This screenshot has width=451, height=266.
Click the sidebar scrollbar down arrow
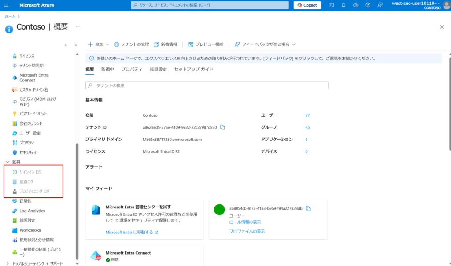point(77,263)
